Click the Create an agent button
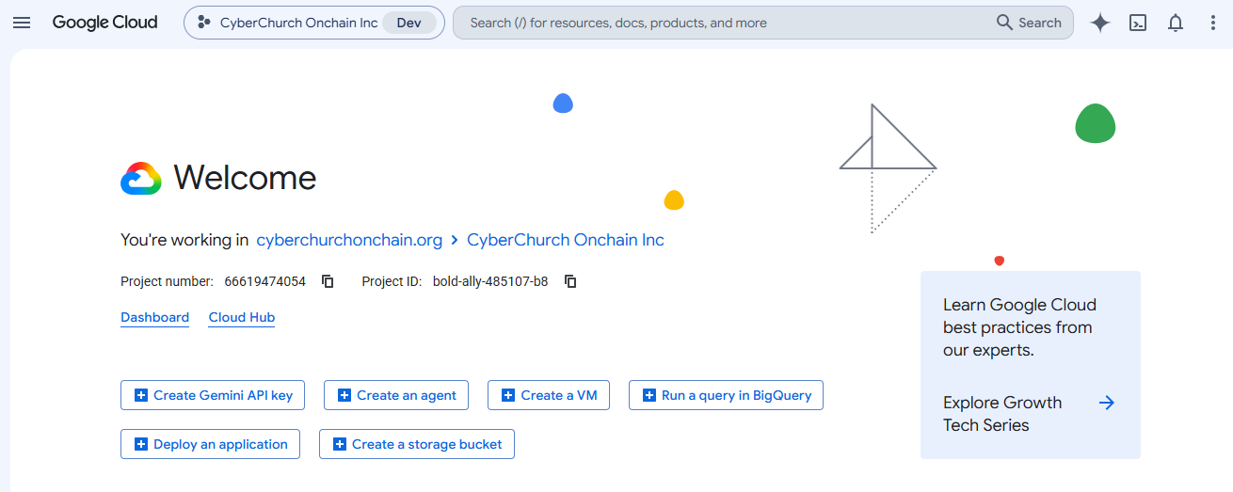1233x492 pixels. click(396, 395)
